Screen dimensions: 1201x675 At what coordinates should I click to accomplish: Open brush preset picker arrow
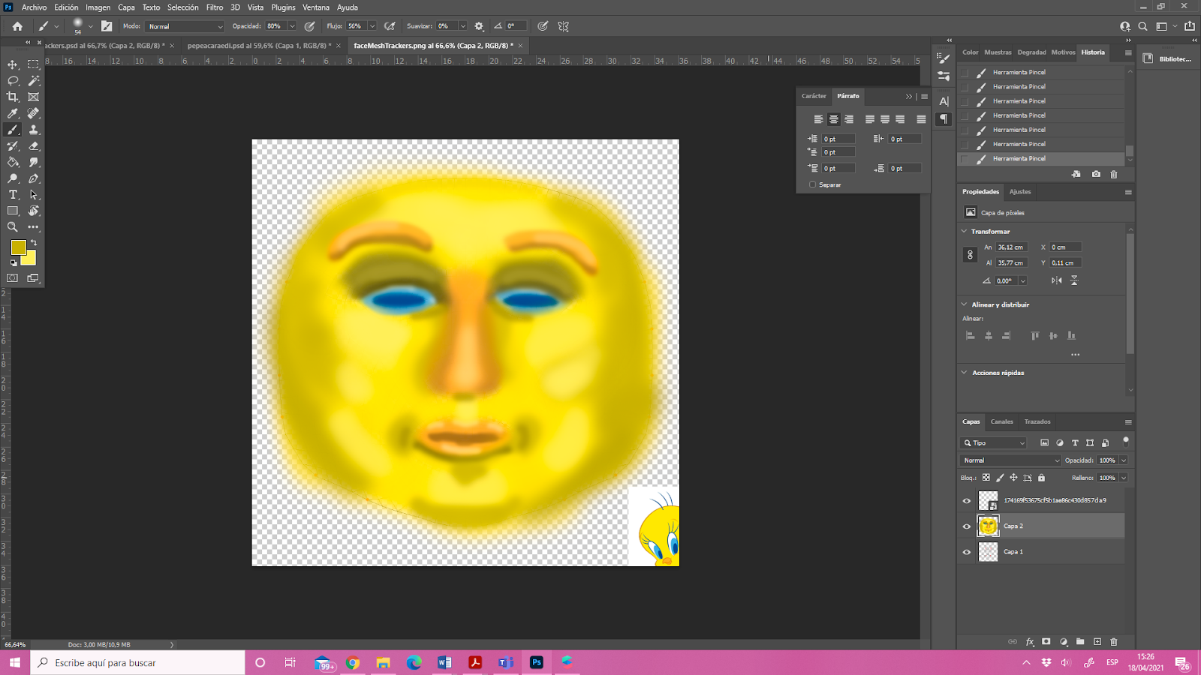coord(91,26)
